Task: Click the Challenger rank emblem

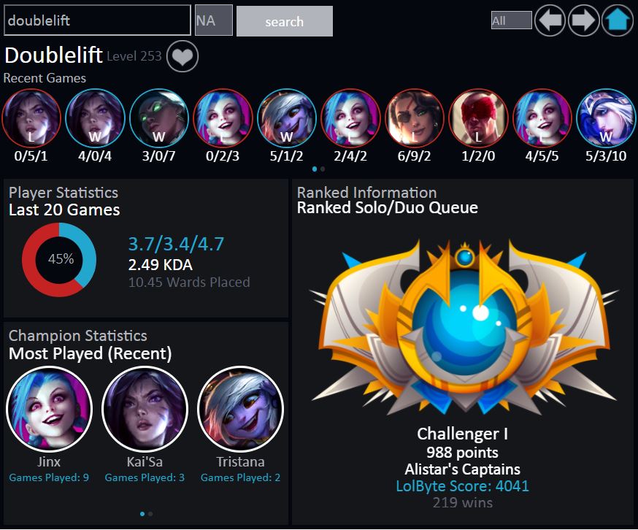Action: pyautogui.click(x=464, y=328)
